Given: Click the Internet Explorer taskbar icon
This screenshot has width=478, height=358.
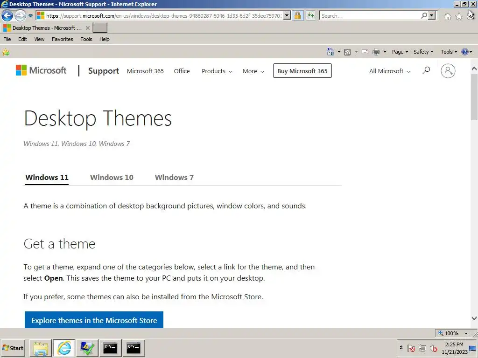Looking at the screenshot, I should tap(64, 348).
